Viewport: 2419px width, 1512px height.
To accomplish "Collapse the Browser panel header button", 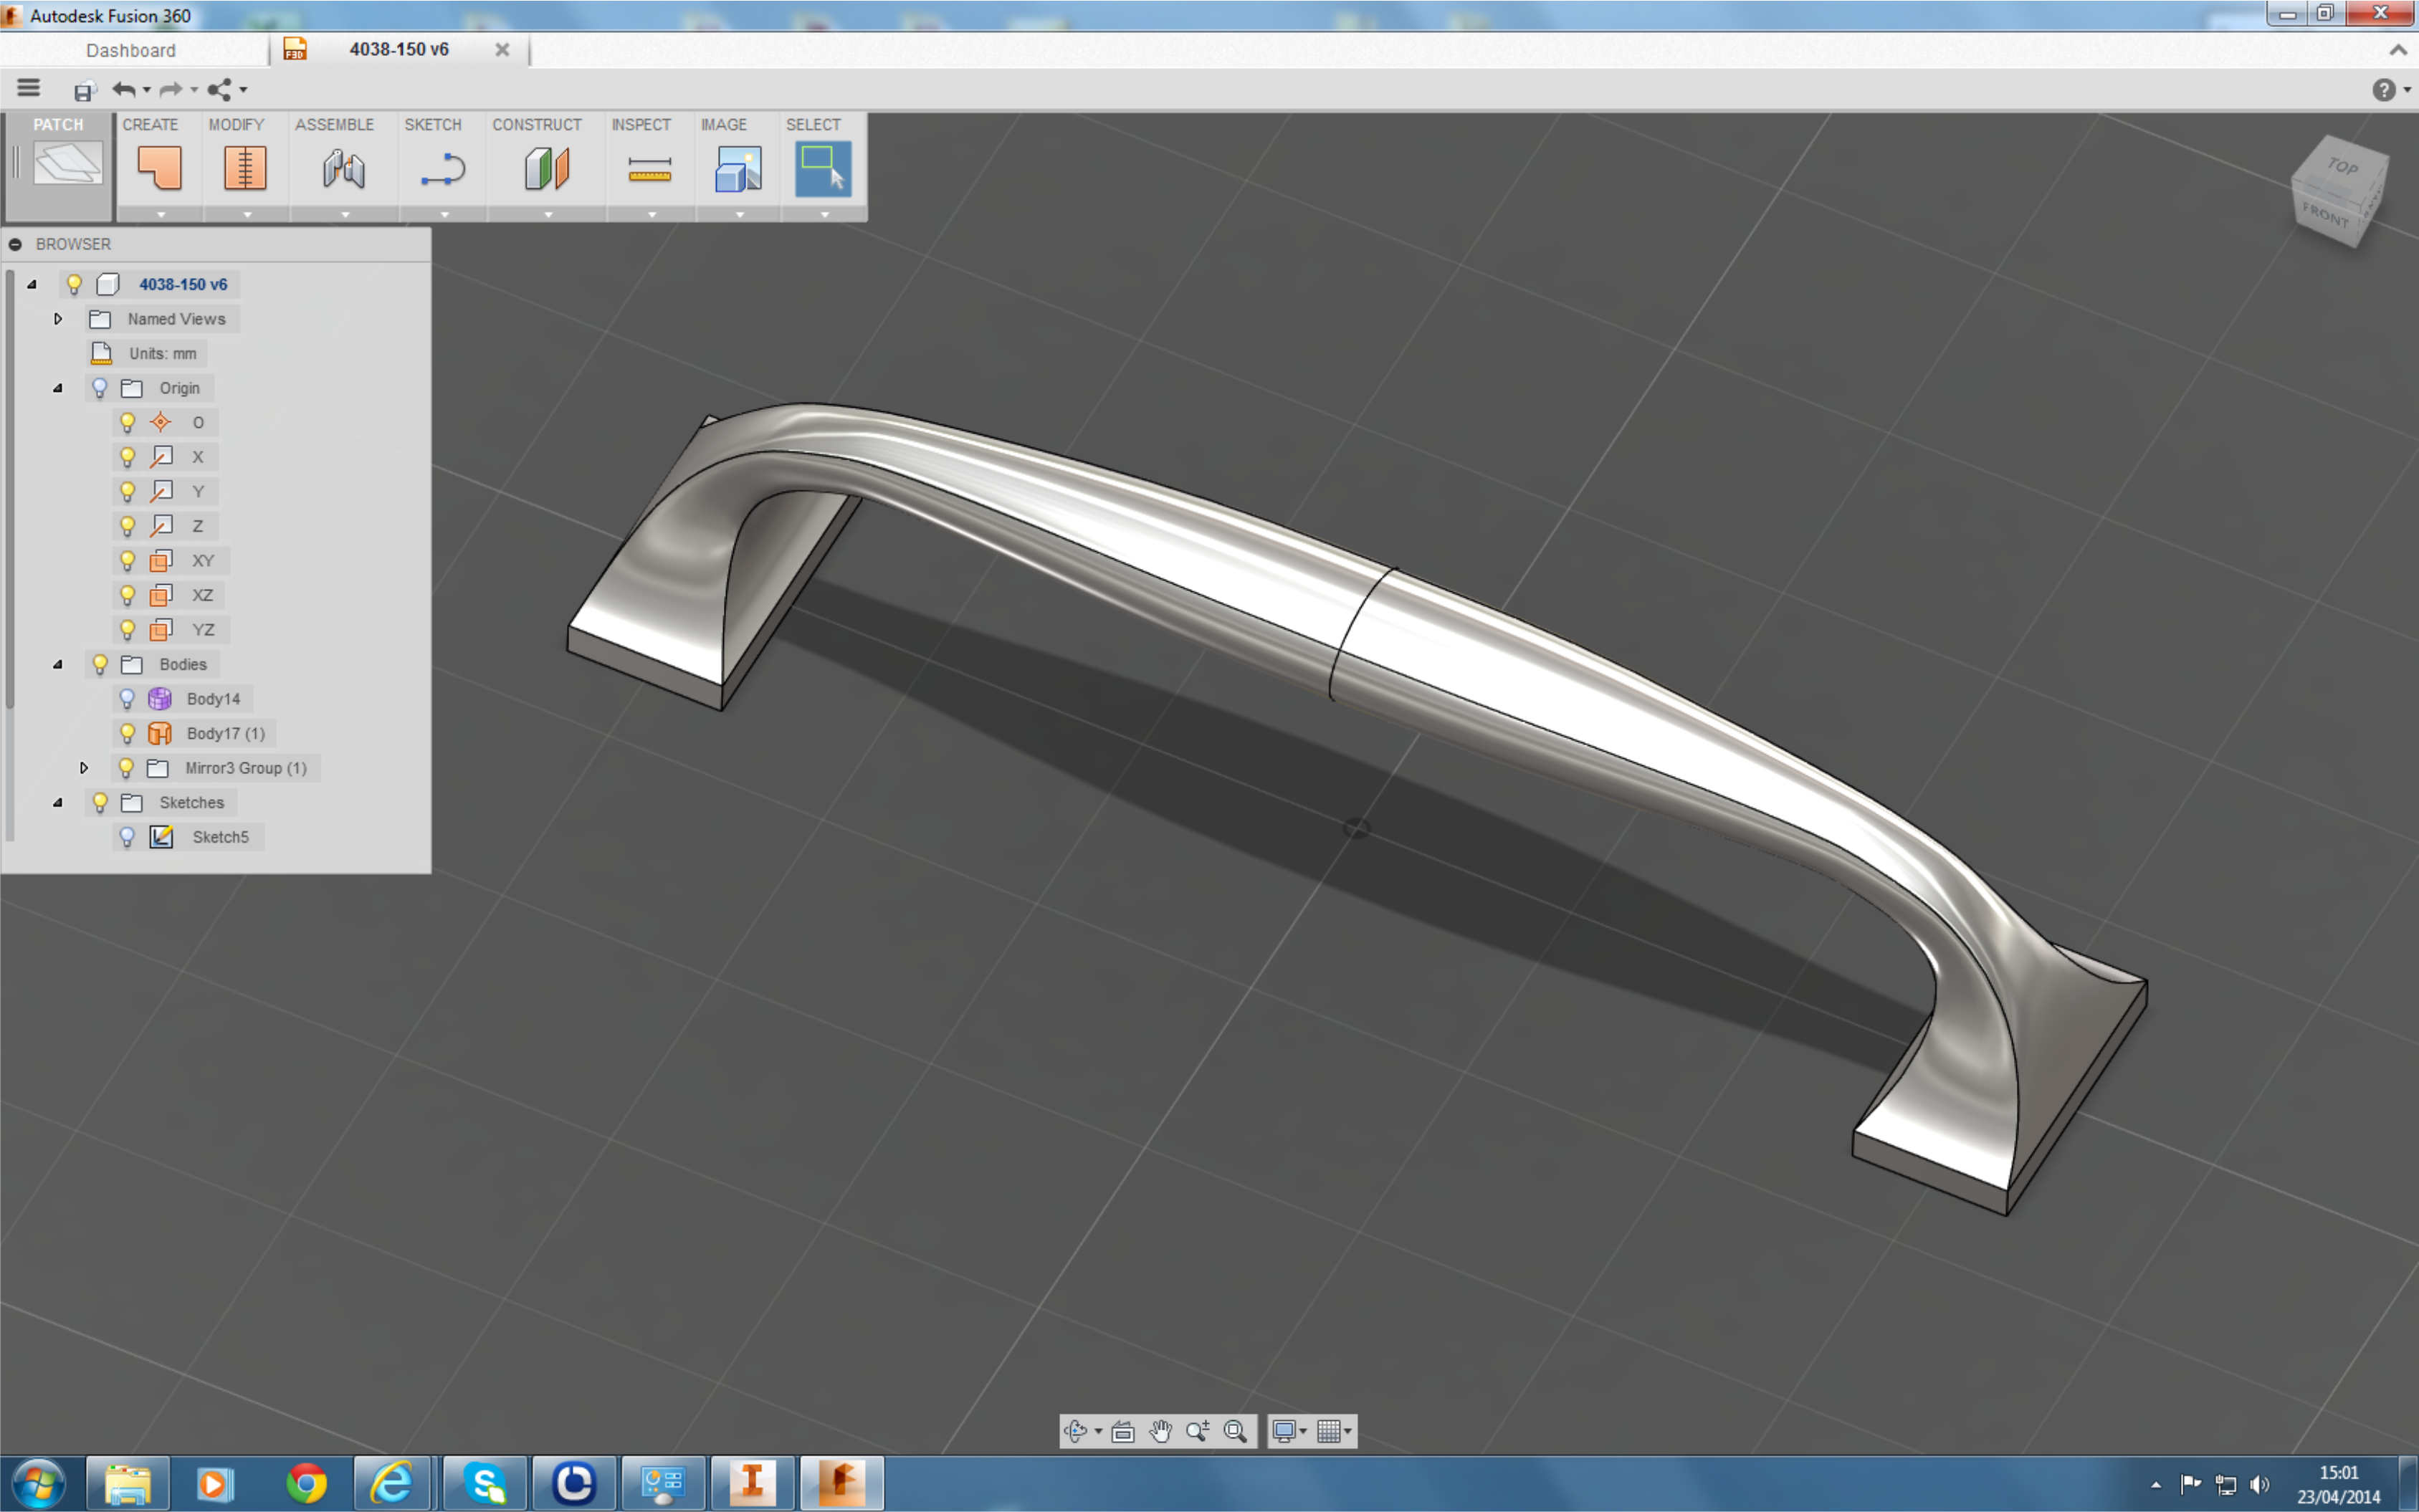I will [x=15, y=244].
